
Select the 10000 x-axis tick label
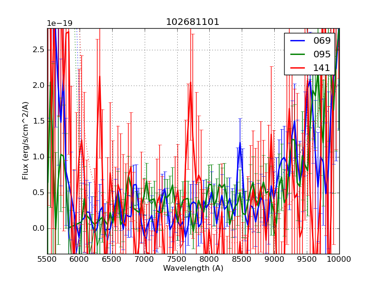click(x=339, y=260)
